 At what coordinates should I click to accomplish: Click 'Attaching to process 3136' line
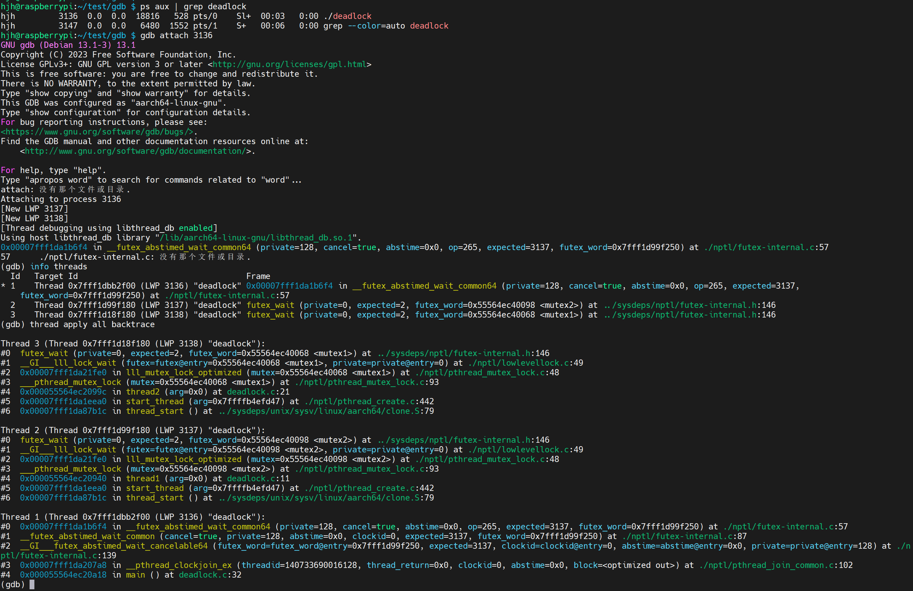coord(61,199)
